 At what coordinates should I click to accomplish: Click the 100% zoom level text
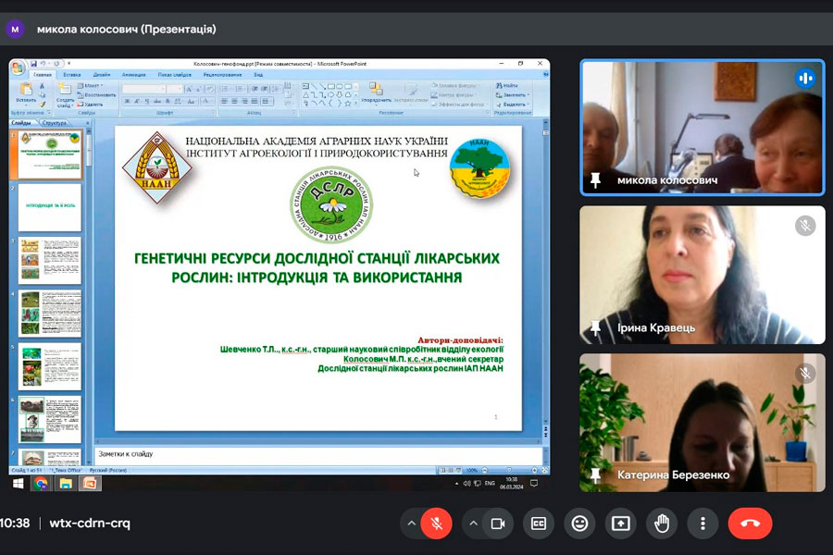[472, 471]
